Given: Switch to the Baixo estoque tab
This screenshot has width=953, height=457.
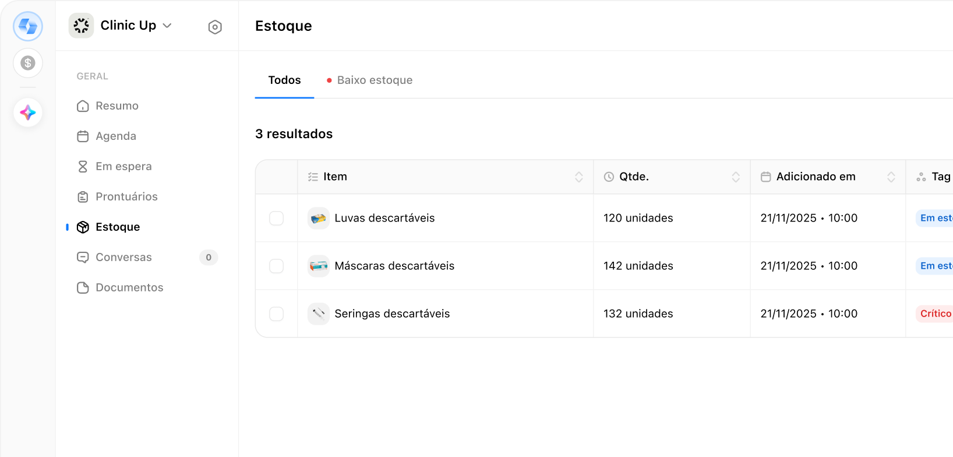Looking at the screenshot, I should 374,80.
